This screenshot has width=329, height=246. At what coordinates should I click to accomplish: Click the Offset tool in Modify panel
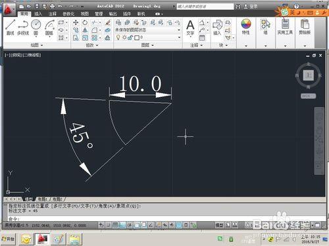pyautogui.click(x=107, y=38)
